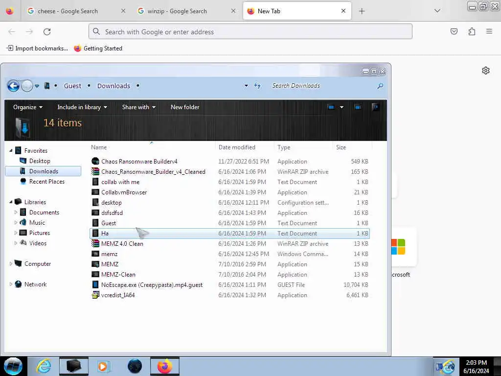The width and height of the screenshot is (501, 376).
Task: Select the Network item in sidebar
Action: pos(35,284)
